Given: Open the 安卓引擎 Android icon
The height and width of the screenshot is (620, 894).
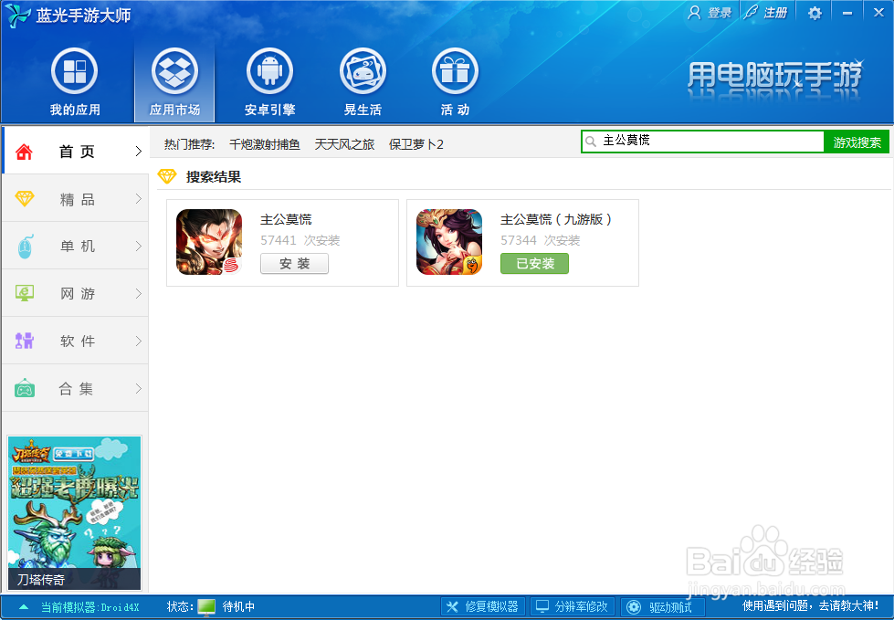Looking at the screenshot, I should click(x=269, y=72).
